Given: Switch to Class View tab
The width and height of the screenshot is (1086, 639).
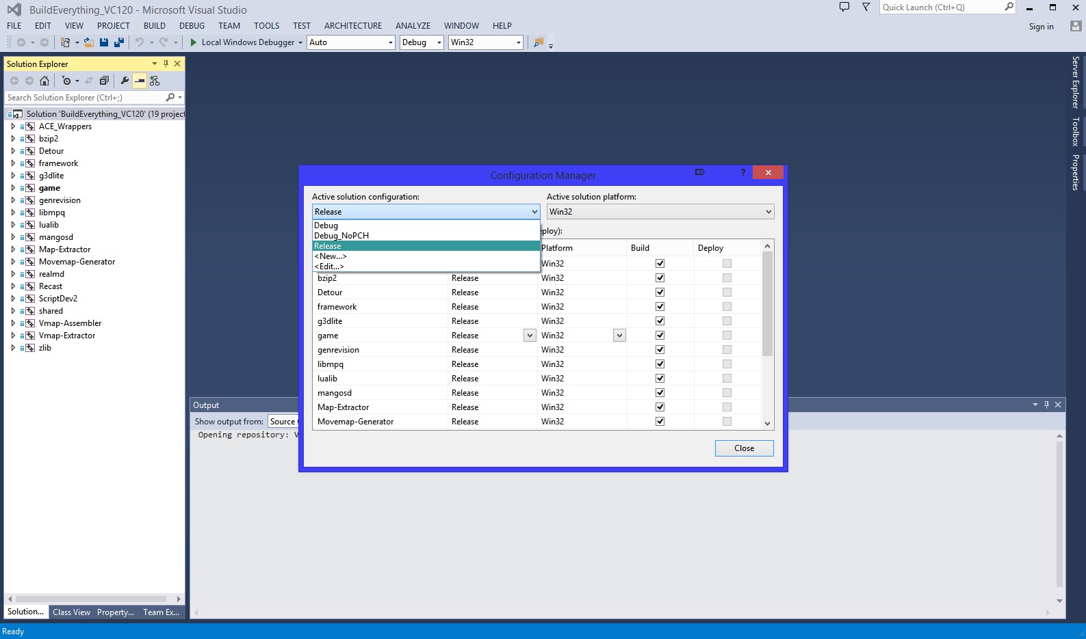Looking at the screenshot, I should point(71,612).
